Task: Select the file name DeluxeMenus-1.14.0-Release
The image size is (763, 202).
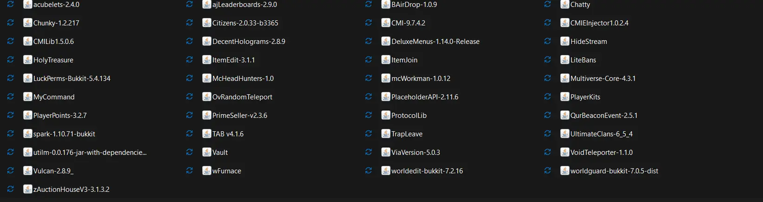Action: coord(436,42)
